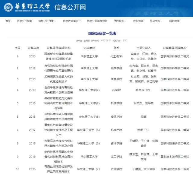The height and width of the screenshot is (175, 193).
Task: Click the 获奖项目/奖项名称 column header
Action: 59,48
